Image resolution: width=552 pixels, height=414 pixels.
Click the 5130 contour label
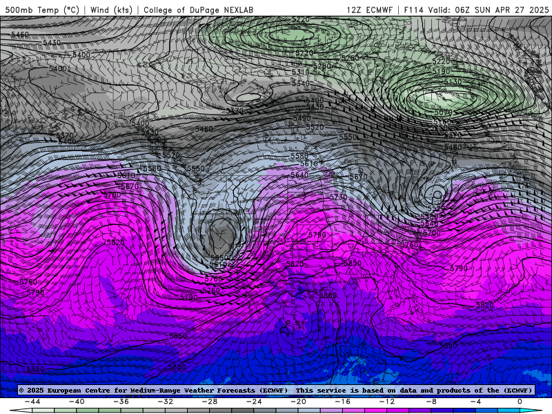coord(453,81)
